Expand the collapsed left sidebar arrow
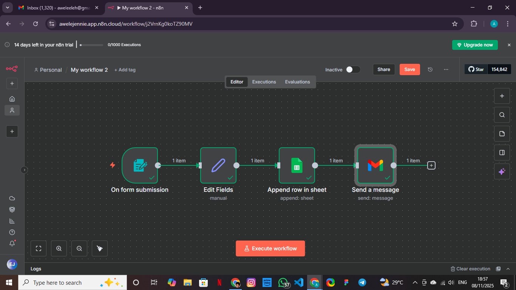Viewport: 516px width, 290px height. (24, 170)
